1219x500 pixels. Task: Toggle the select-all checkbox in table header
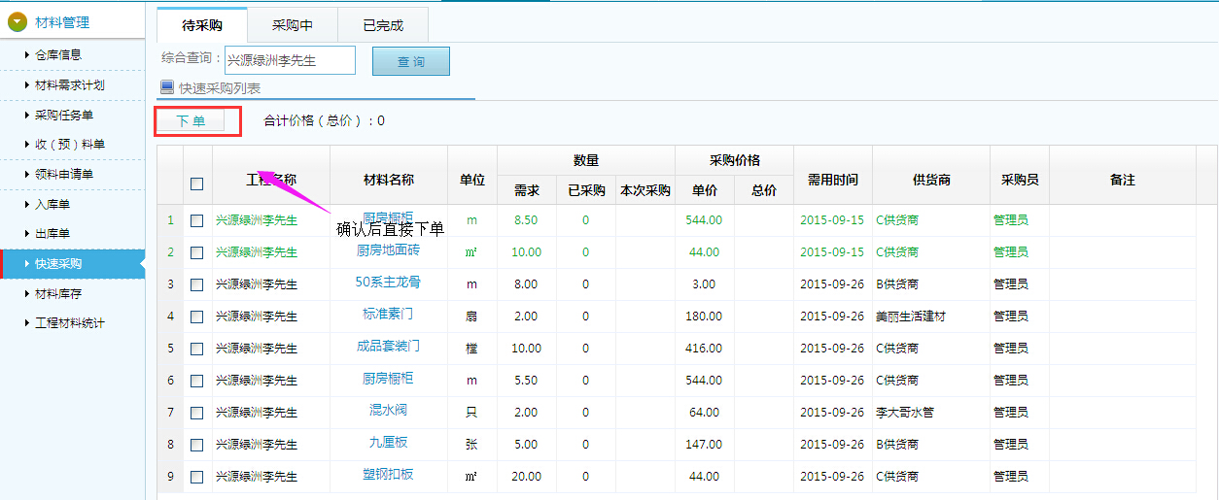tap(197, 183)
